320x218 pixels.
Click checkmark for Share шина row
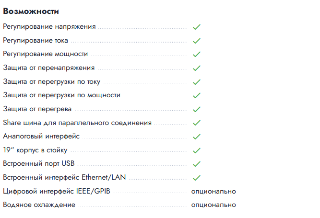click(196, 123)
